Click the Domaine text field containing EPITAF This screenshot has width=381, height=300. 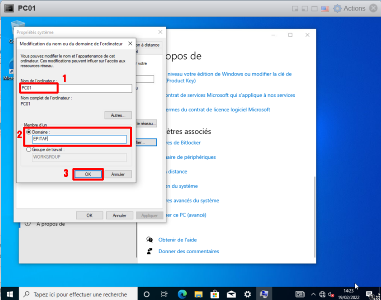point(79,139)
